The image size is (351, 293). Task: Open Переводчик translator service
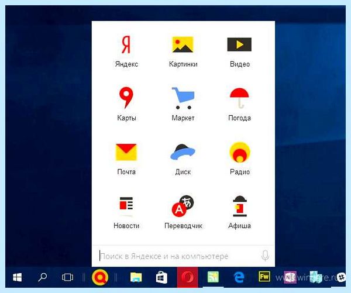coord(183,206)
